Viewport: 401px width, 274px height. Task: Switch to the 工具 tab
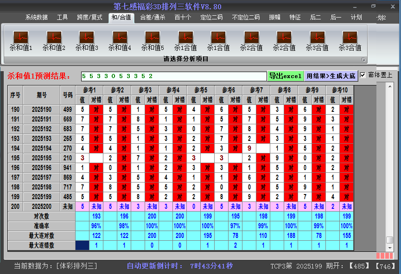click(x=62, y=18)
